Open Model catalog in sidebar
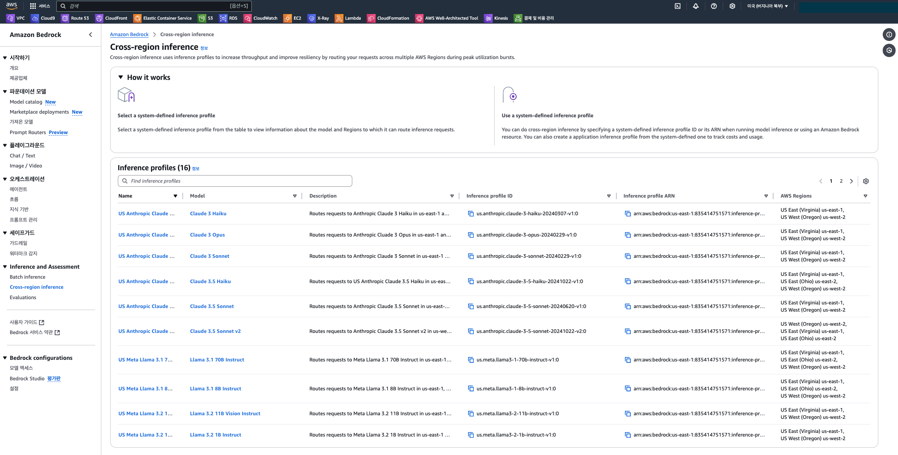Screen dimensions: 898x455 pyautogui.click(x=26, y=102)
